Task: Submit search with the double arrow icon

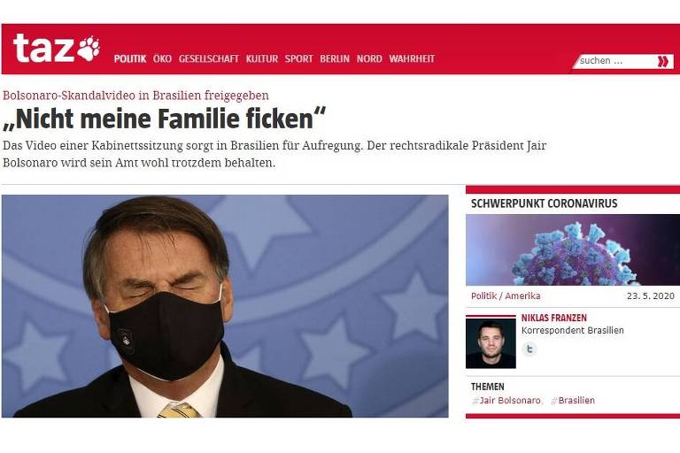Action: [662, 61]
